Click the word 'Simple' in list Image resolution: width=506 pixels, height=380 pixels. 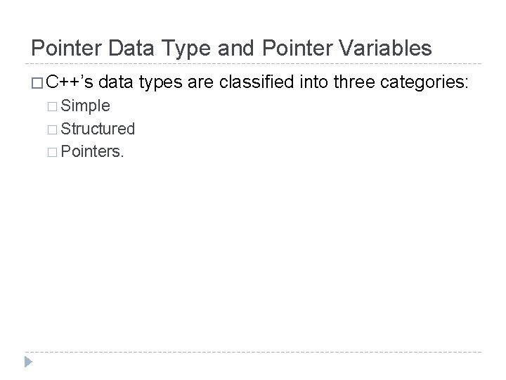85,106
